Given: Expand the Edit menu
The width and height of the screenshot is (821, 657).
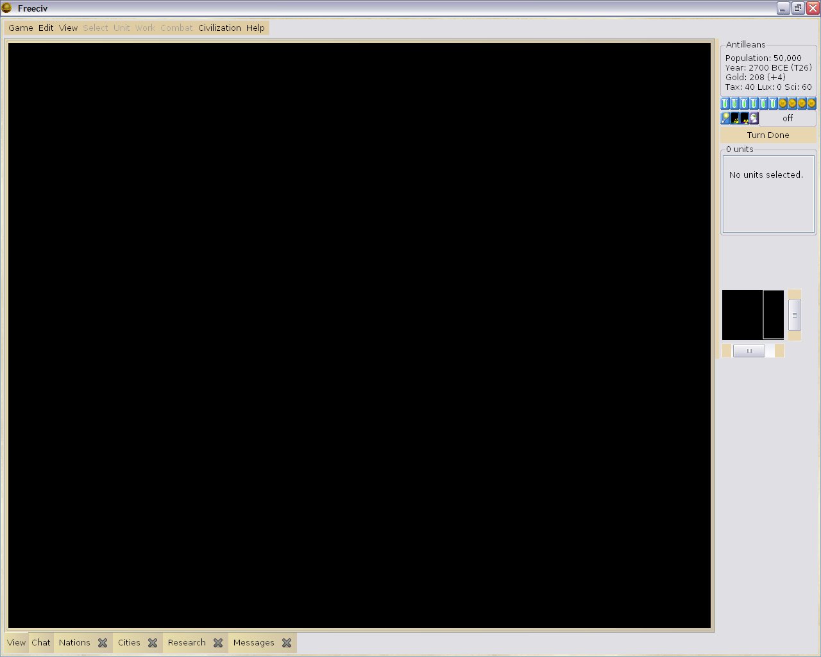Looking at the screenshot, I should tap(46, 28).
